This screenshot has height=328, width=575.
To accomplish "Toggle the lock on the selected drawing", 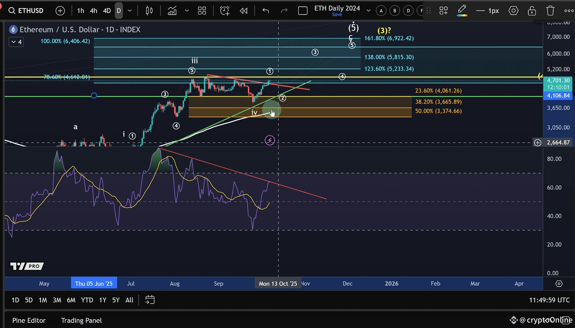I will click(532, 11).
